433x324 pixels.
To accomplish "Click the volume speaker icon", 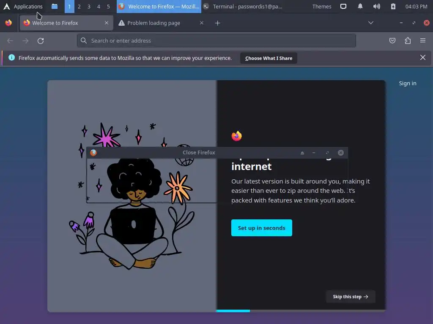I will pyautogui.click(x=377, y=6).
